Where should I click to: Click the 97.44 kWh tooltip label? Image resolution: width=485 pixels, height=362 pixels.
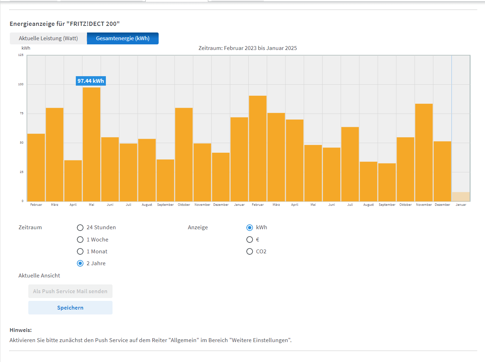[91, 81]
